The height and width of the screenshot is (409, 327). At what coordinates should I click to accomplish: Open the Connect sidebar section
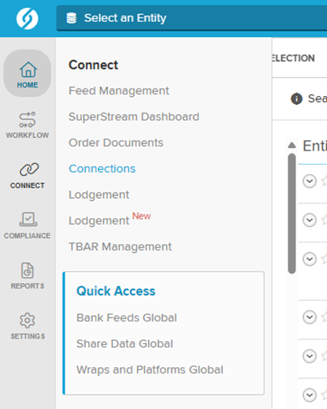point(28,175)
